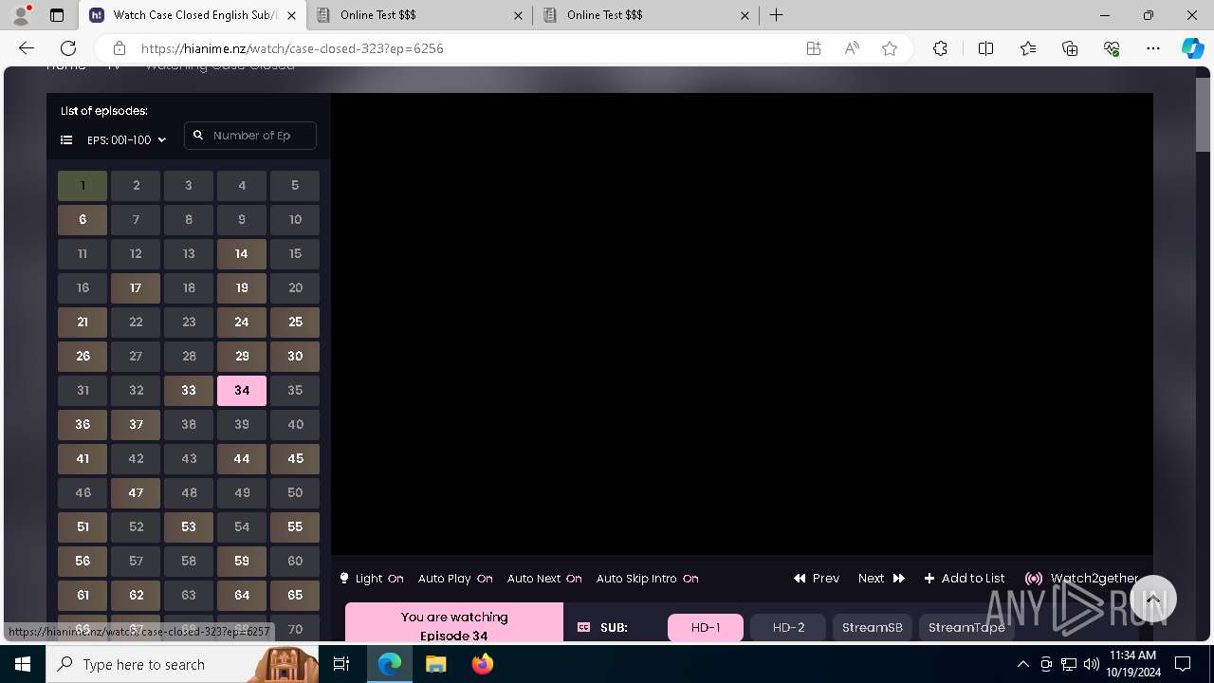Open the app available icon in address bar

tap(814, 48)
